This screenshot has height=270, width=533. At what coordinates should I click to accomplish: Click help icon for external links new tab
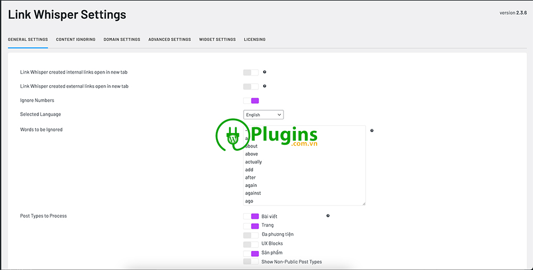(x=264, y=86)
